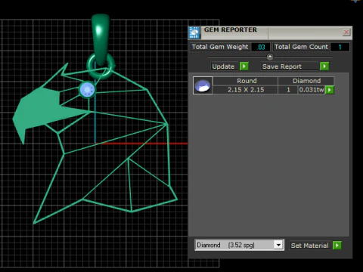Viewport: 363px width, 272px height.
Task: Open the Diamond (3.52 spg) material dropdown
Action: [x=239, y=245]
